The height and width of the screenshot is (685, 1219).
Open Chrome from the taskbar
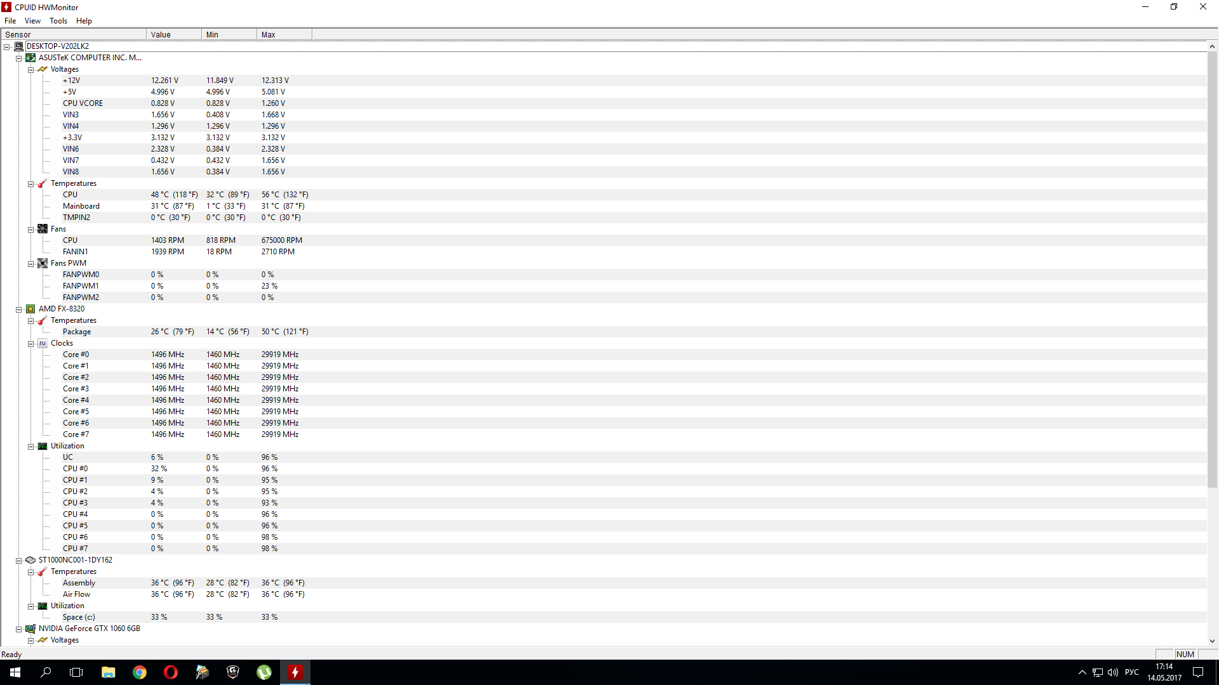[140, 672]
